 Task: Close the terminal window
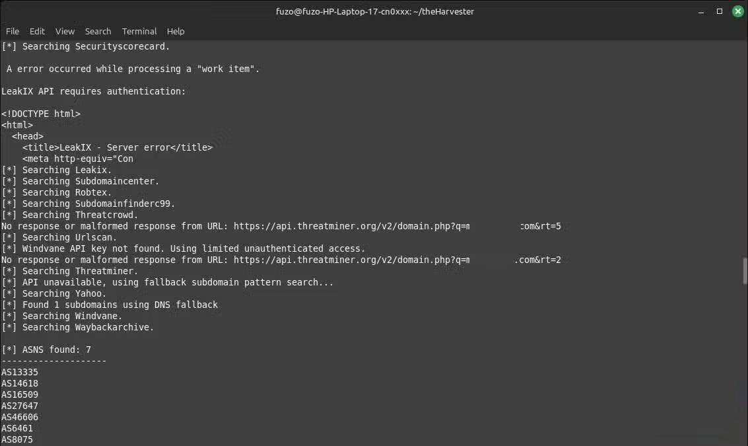[737, 11]
